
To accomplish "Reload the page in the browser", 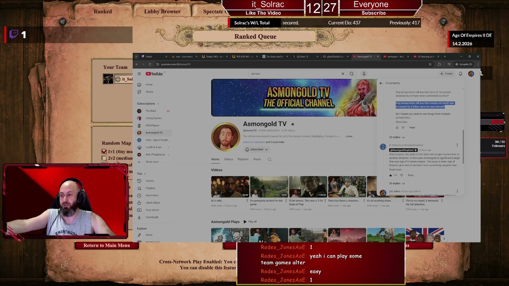I will pos(150,64).
